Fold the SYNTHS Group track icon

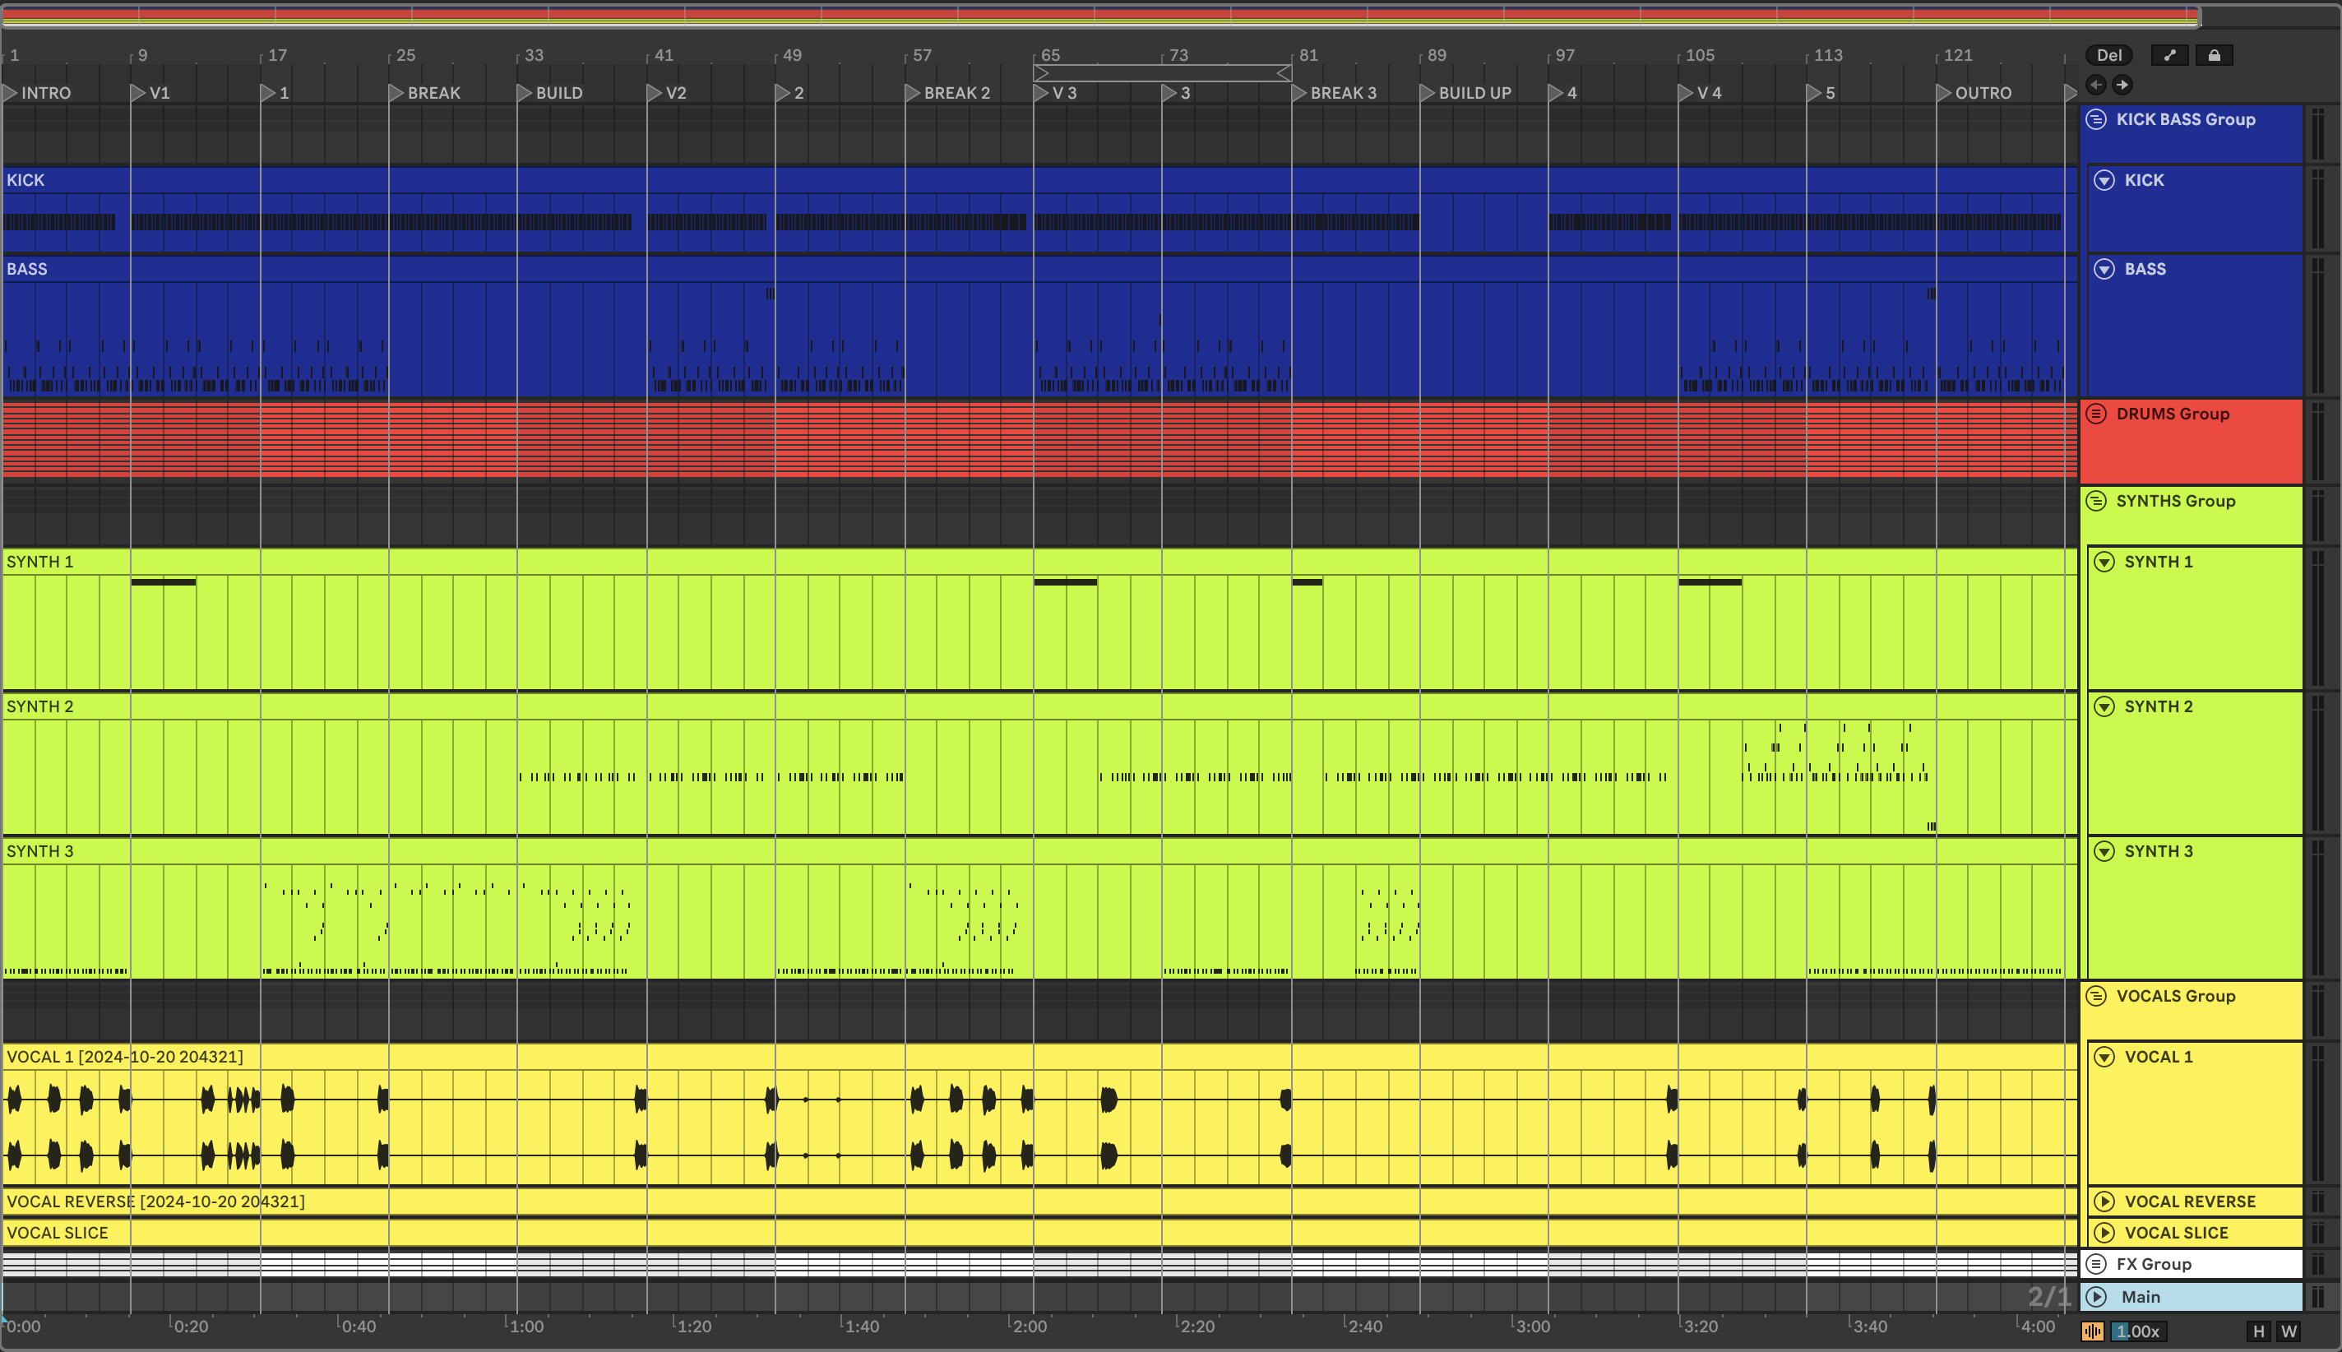[x=2096, y=501]
